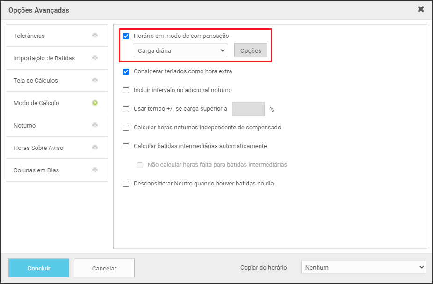The width and height of the screenshot is (433, 284).
Task: Disable Considerar feriados como hora extra
Action: (126, 71)
